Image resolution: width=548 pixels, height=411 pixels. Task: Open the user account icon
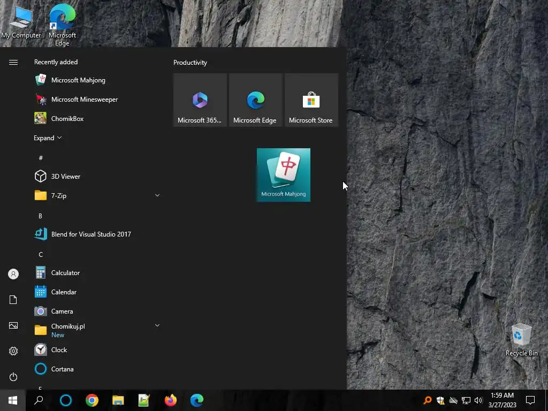click(13, 274)
